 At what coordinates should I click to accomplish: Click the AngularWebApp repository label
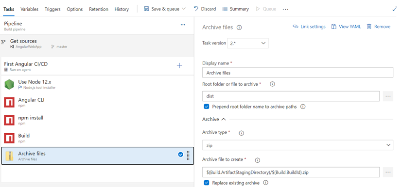tap(28, 47)
